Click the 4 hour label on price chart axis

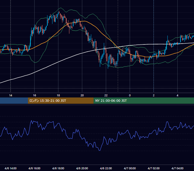[177, 95]
